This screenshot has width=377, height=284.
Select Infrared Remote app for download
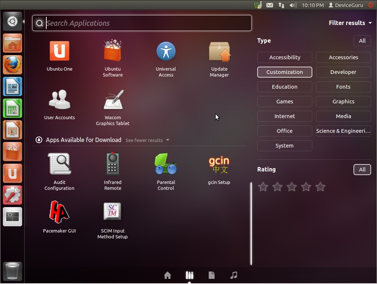(x=112, y=172)
